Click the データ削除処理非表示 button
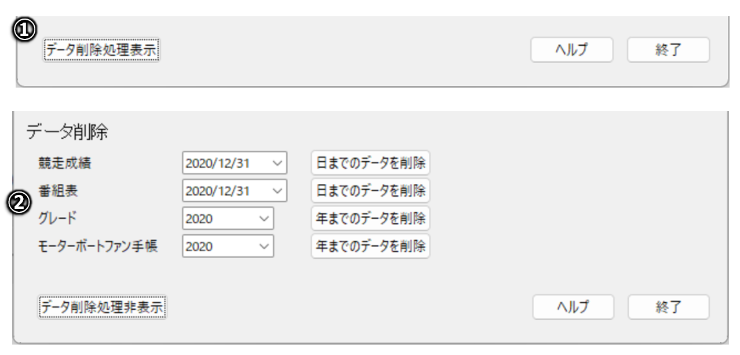This screenshot has width=740, height=355. pyautogui.click(x=103, y=307)
